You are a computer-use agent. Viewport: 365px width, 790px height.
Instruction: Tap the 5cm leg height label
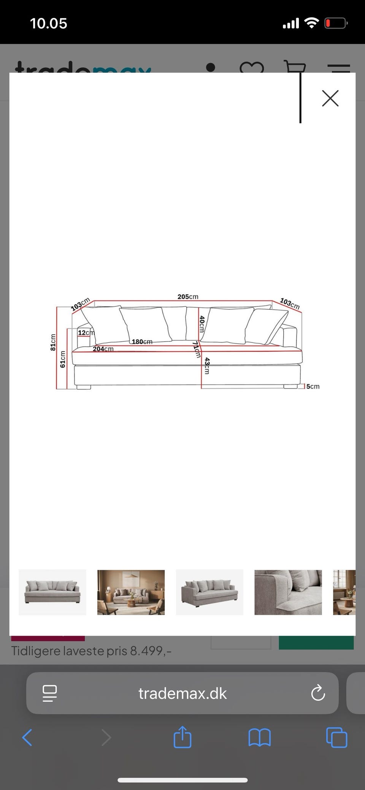pos(313,386)
